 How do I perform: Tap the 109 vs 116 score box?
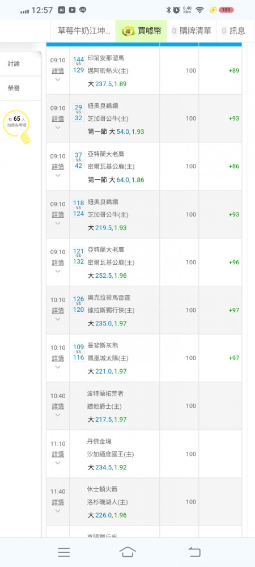pos(78,352)
